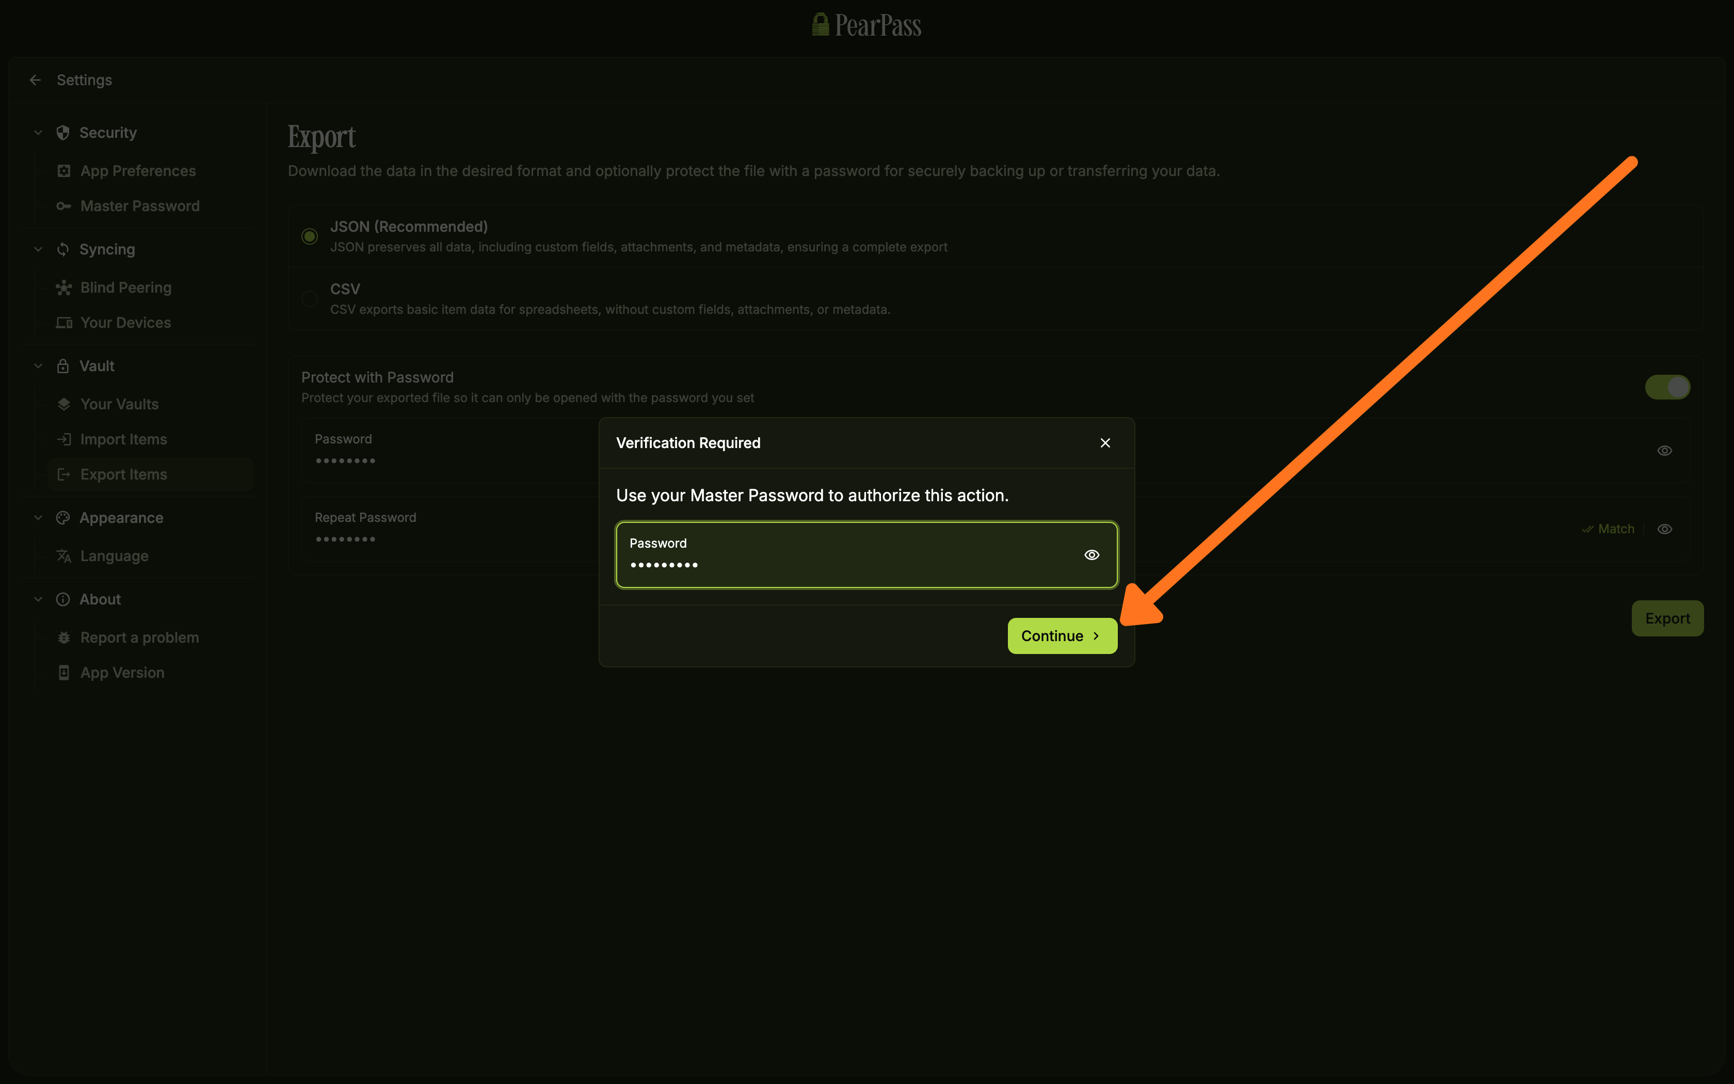Image resolution: width=1734 pixels, height=1084 pixels.
Task: Select the Import Items icon
Action: tap(64, 439)
